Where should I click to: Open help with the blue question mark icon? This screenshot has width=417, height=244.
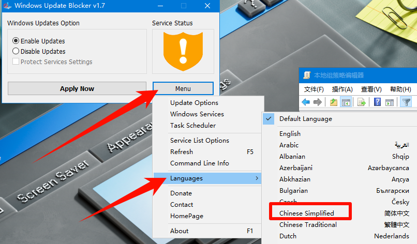tap(377, 102)
